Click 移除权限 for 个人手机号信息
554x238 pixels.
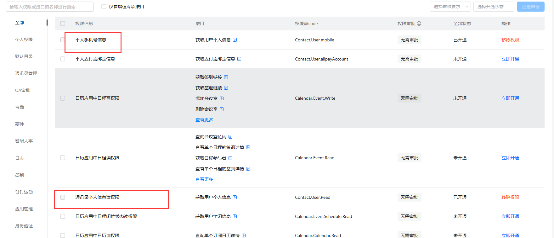pyautogui.click(x=510, y=40)
